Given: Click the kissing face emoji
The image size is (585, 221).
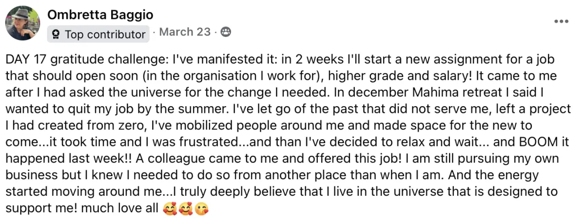Looking at the screenshot, I should click(x=200, y=210).
